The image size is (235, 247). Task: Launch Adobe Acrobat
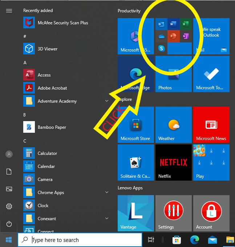pos(45,88)
